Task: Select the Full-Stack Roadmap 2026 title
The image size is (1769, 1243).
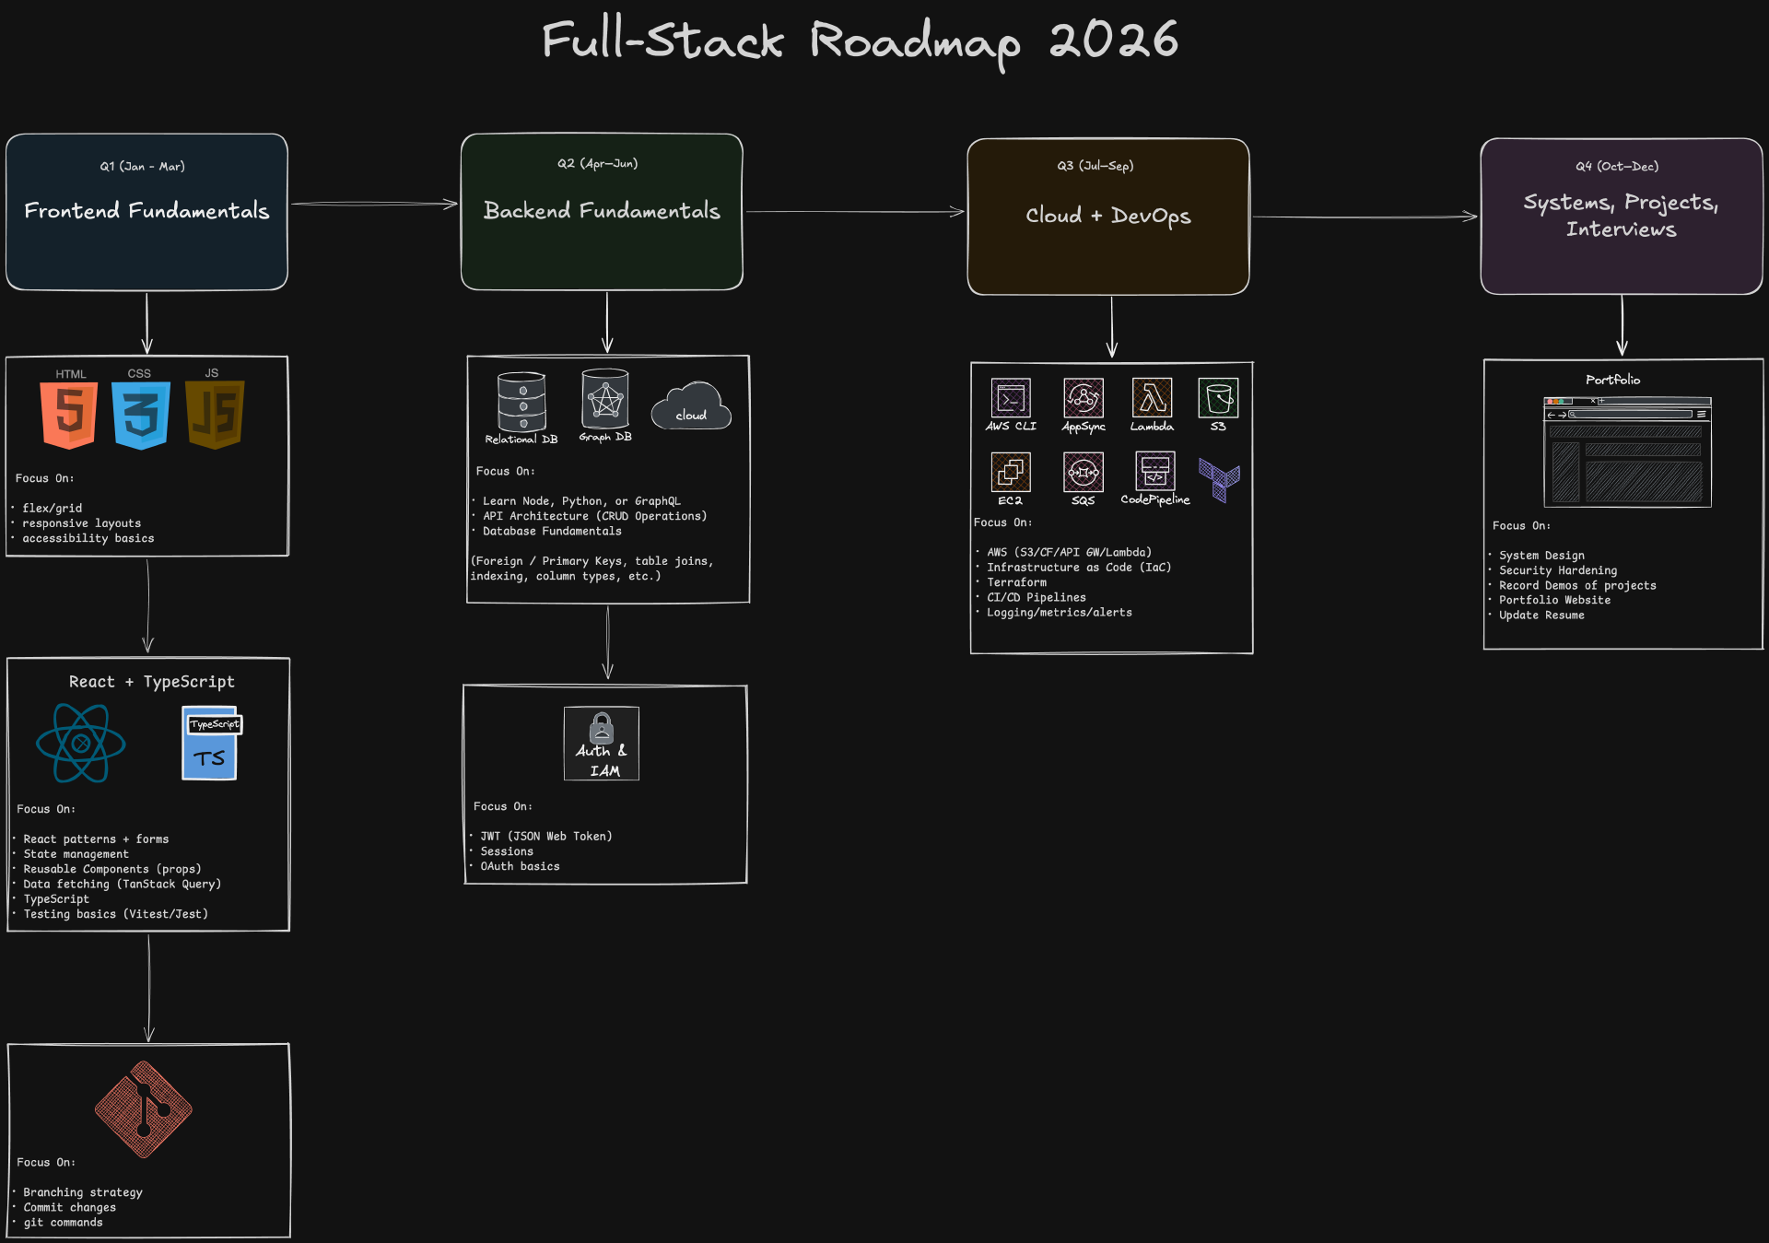Action: 861,41
